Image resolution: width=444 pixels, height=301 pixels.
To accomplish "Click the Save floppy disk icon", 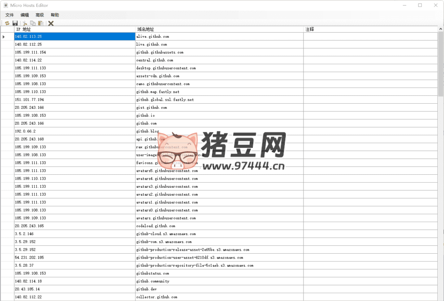I will (x=15, y=23).
